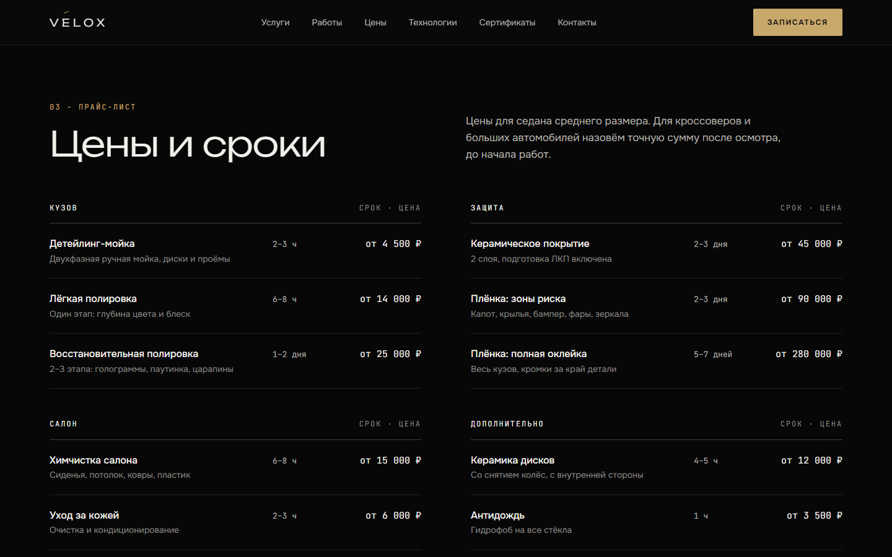Click the Записаться button

tap(798, 22)
